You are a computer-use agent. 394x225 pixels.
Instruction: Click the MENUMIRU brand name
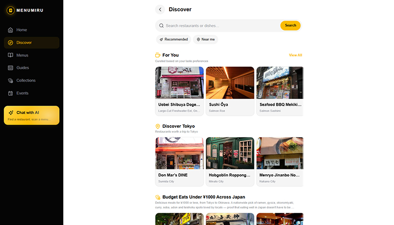click(x=30, y=11)
